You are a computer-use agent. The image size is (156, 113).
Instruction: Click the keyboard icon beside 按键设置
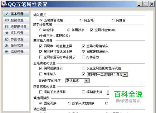tap(7, 20)
